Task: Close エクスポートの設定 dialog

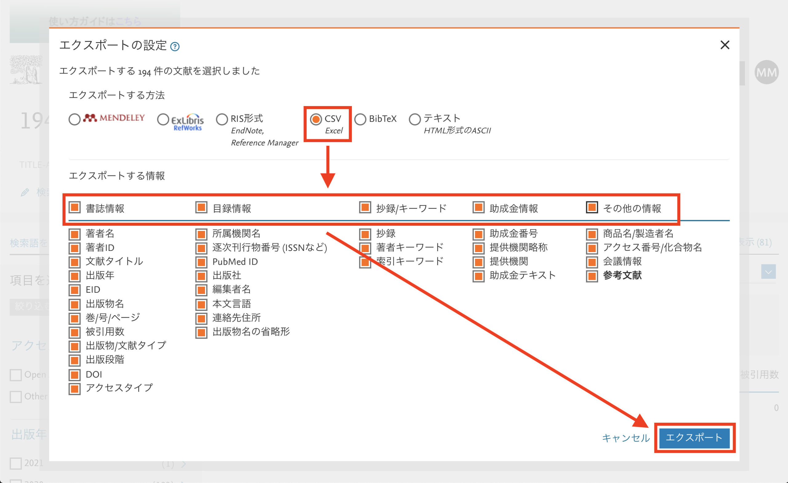Action: coord(725,45)
